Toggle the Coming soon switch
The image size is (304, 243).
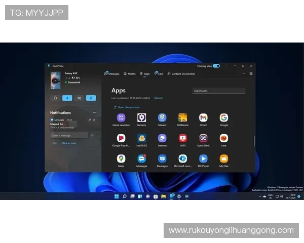pyautogui.click(x=216, y=66)
